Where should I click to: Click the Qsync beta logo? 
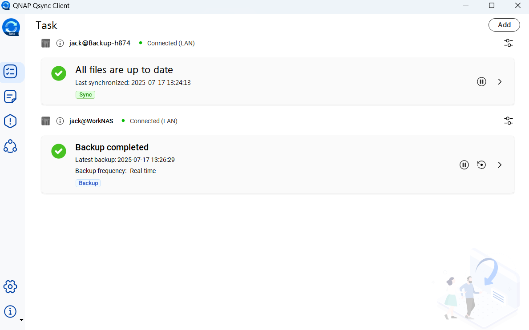click(11, 27)
